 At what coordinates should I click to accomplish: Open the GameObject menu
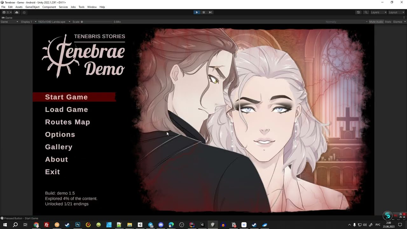(x=32, y=7)
